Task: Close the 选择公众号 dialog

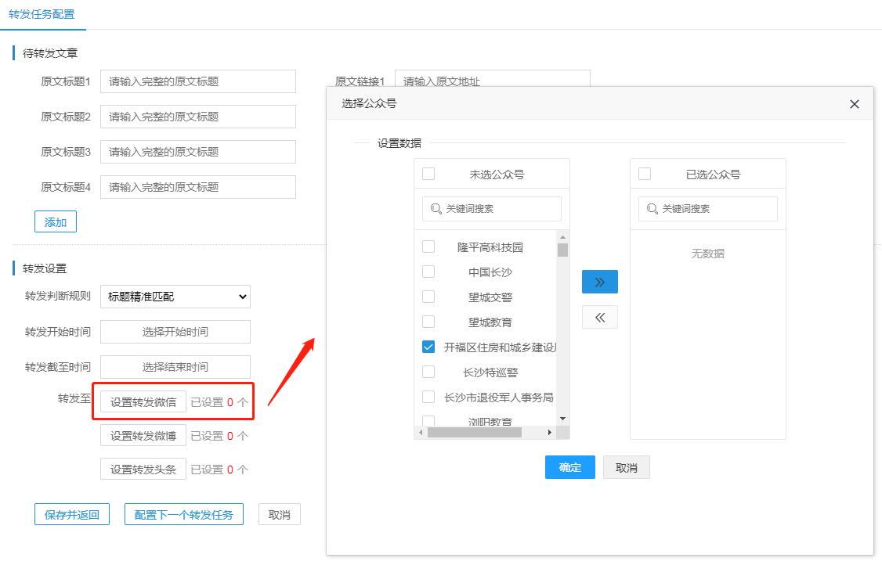Action: [x=854, y=104]
